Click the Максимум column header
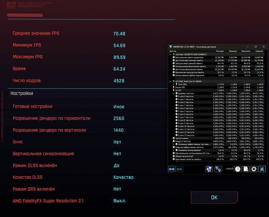This screenshot has height=217, width=269. click(x=246, y=51)
